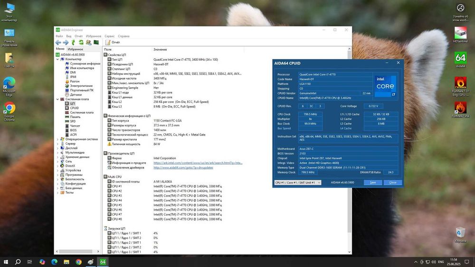Expand the Хранение данных branch
Screen dimensions: 475x267
[x=57, y=157]
